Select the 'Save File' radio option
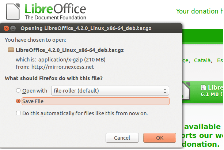This screenshot has height=150, width=224. (18, 101)
